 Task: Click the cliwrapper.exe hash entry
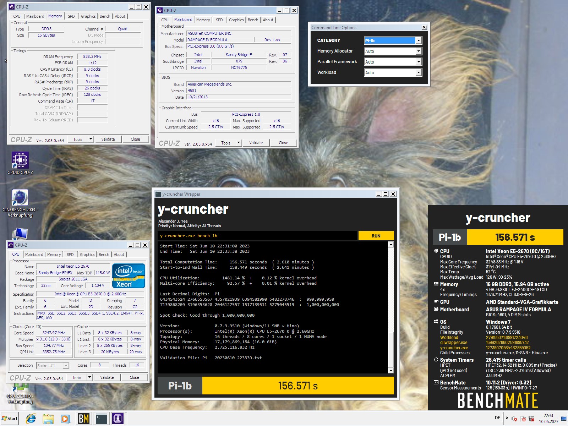point(507,343)
